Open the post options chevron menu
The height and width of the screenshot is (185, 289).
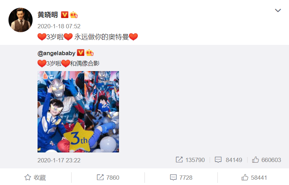coord(278,10)
